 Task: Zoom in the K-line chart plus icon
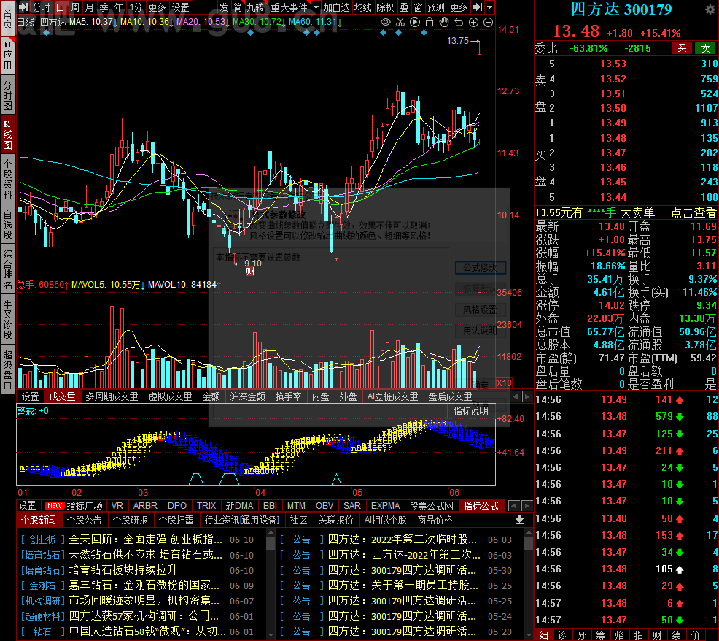[x=474, y=22]
